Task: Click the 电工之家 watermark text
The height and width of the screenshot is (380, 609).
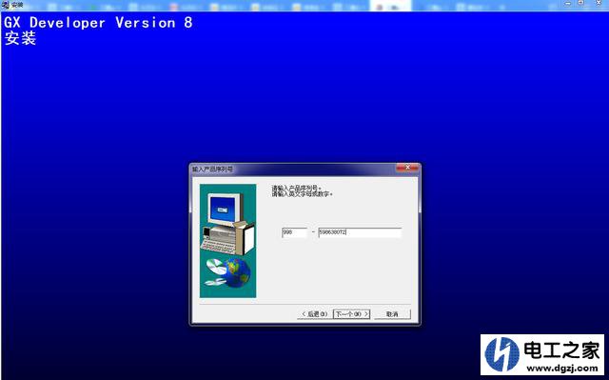Action: (561, 350)
